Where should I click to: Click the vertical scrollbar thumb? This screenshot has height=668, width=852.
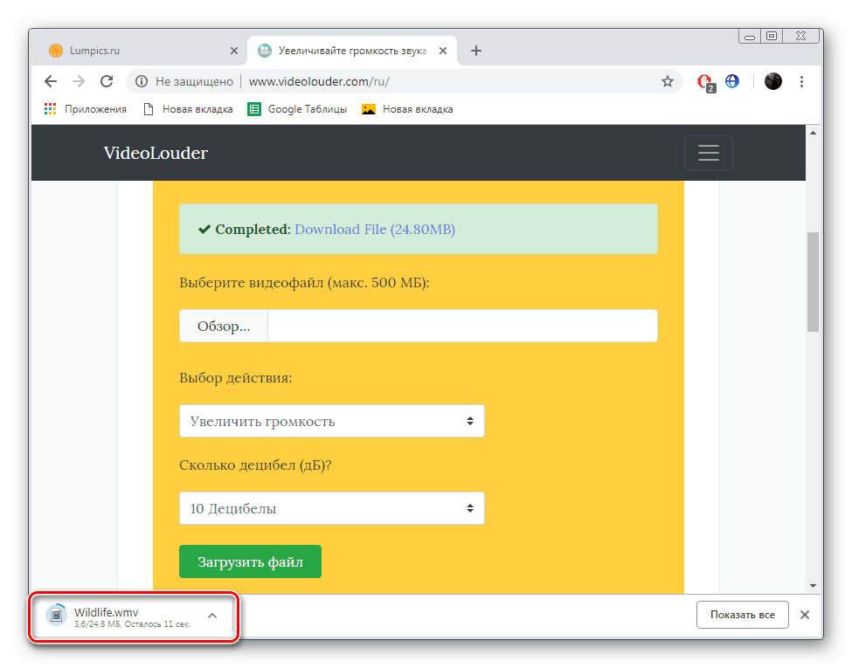tap(813, 281)
